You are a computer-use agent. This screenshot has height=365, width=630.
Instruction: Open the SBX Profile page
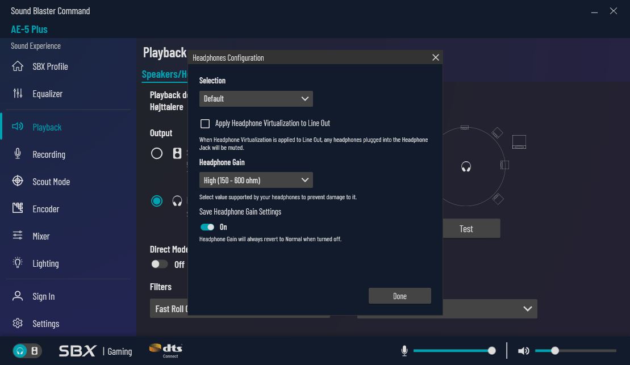pos(50,66)
